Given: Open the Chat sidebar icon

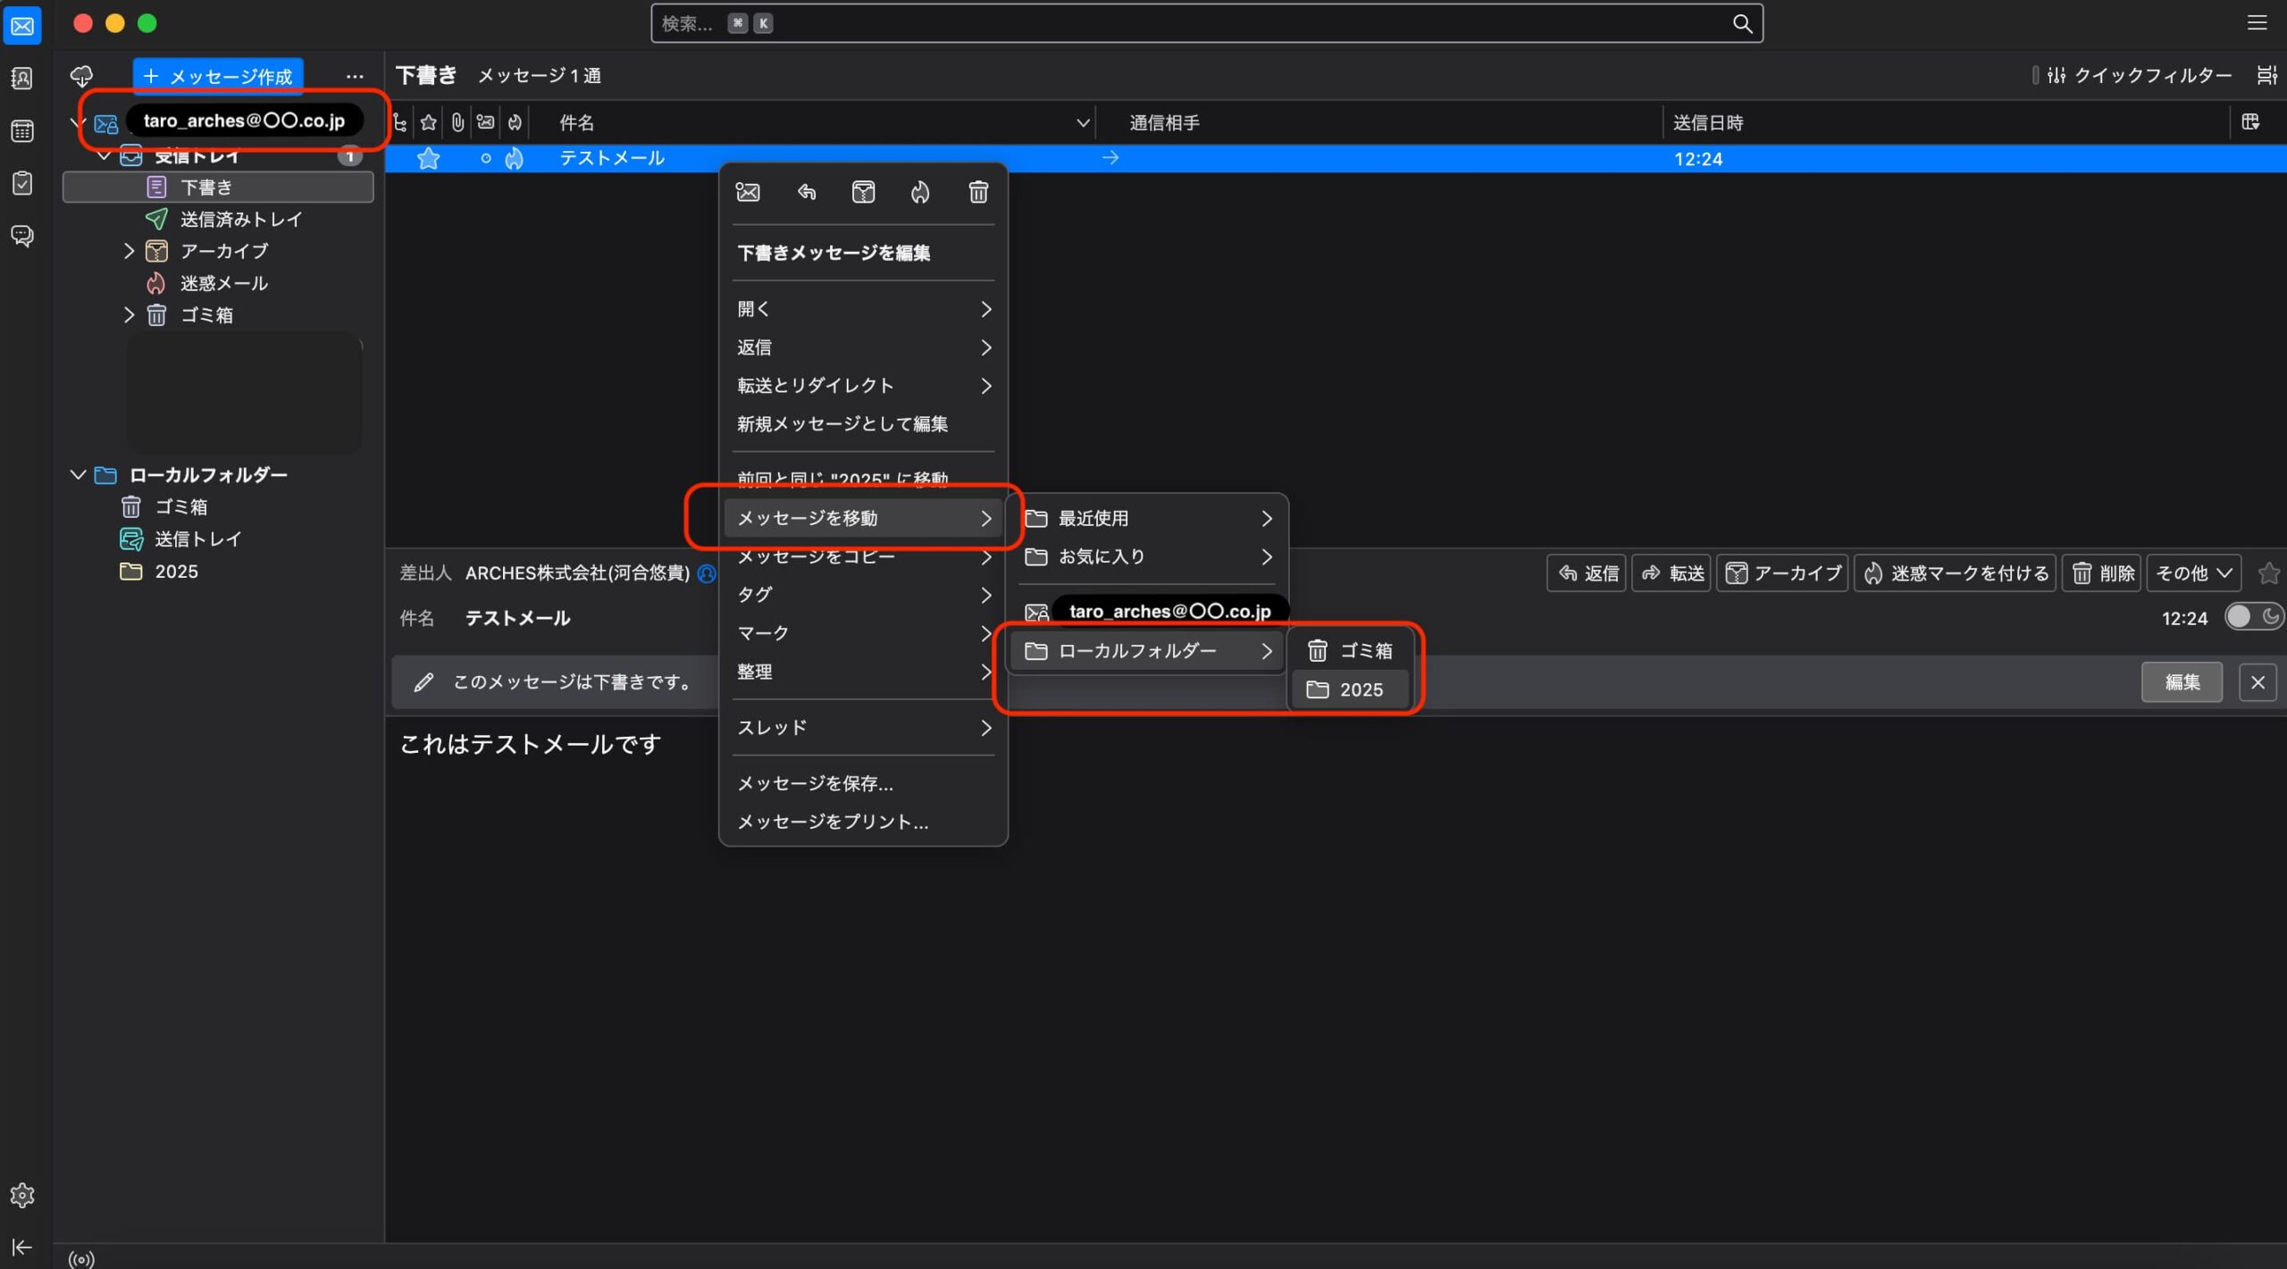Looking at the screenshot, I should (22, 236).
